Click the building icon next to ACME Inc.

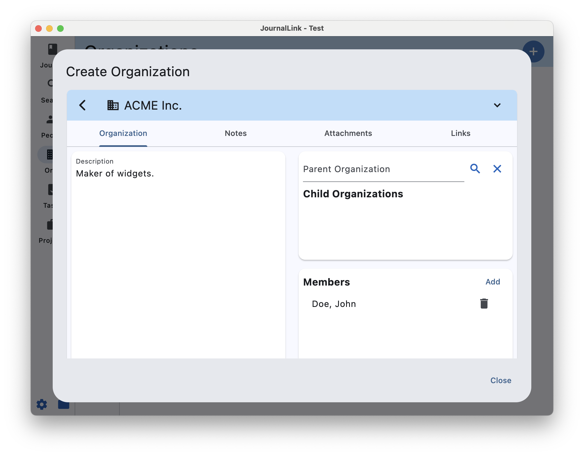coord(113,105)
